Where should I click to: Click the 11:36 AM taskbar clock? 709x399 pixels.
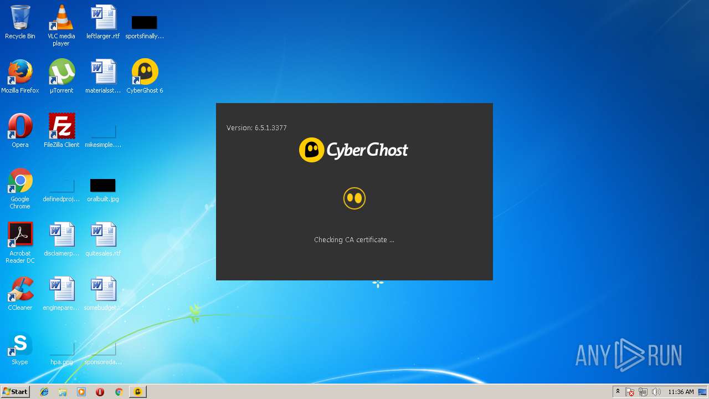click(x=681, y=392)
